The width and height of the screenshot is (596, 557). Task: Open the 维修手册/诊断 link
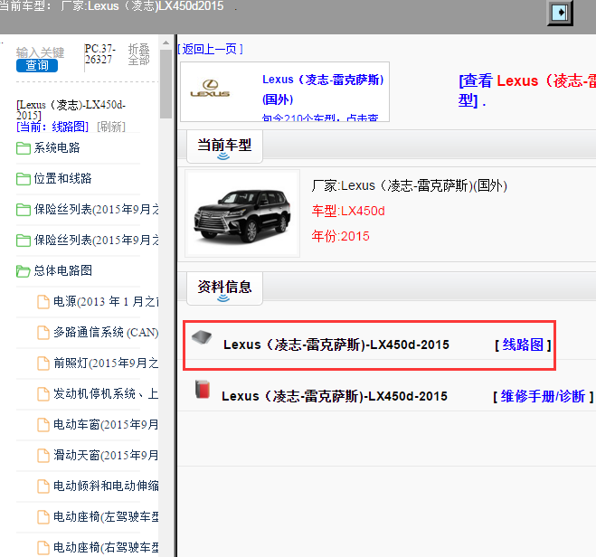[543, 396]
